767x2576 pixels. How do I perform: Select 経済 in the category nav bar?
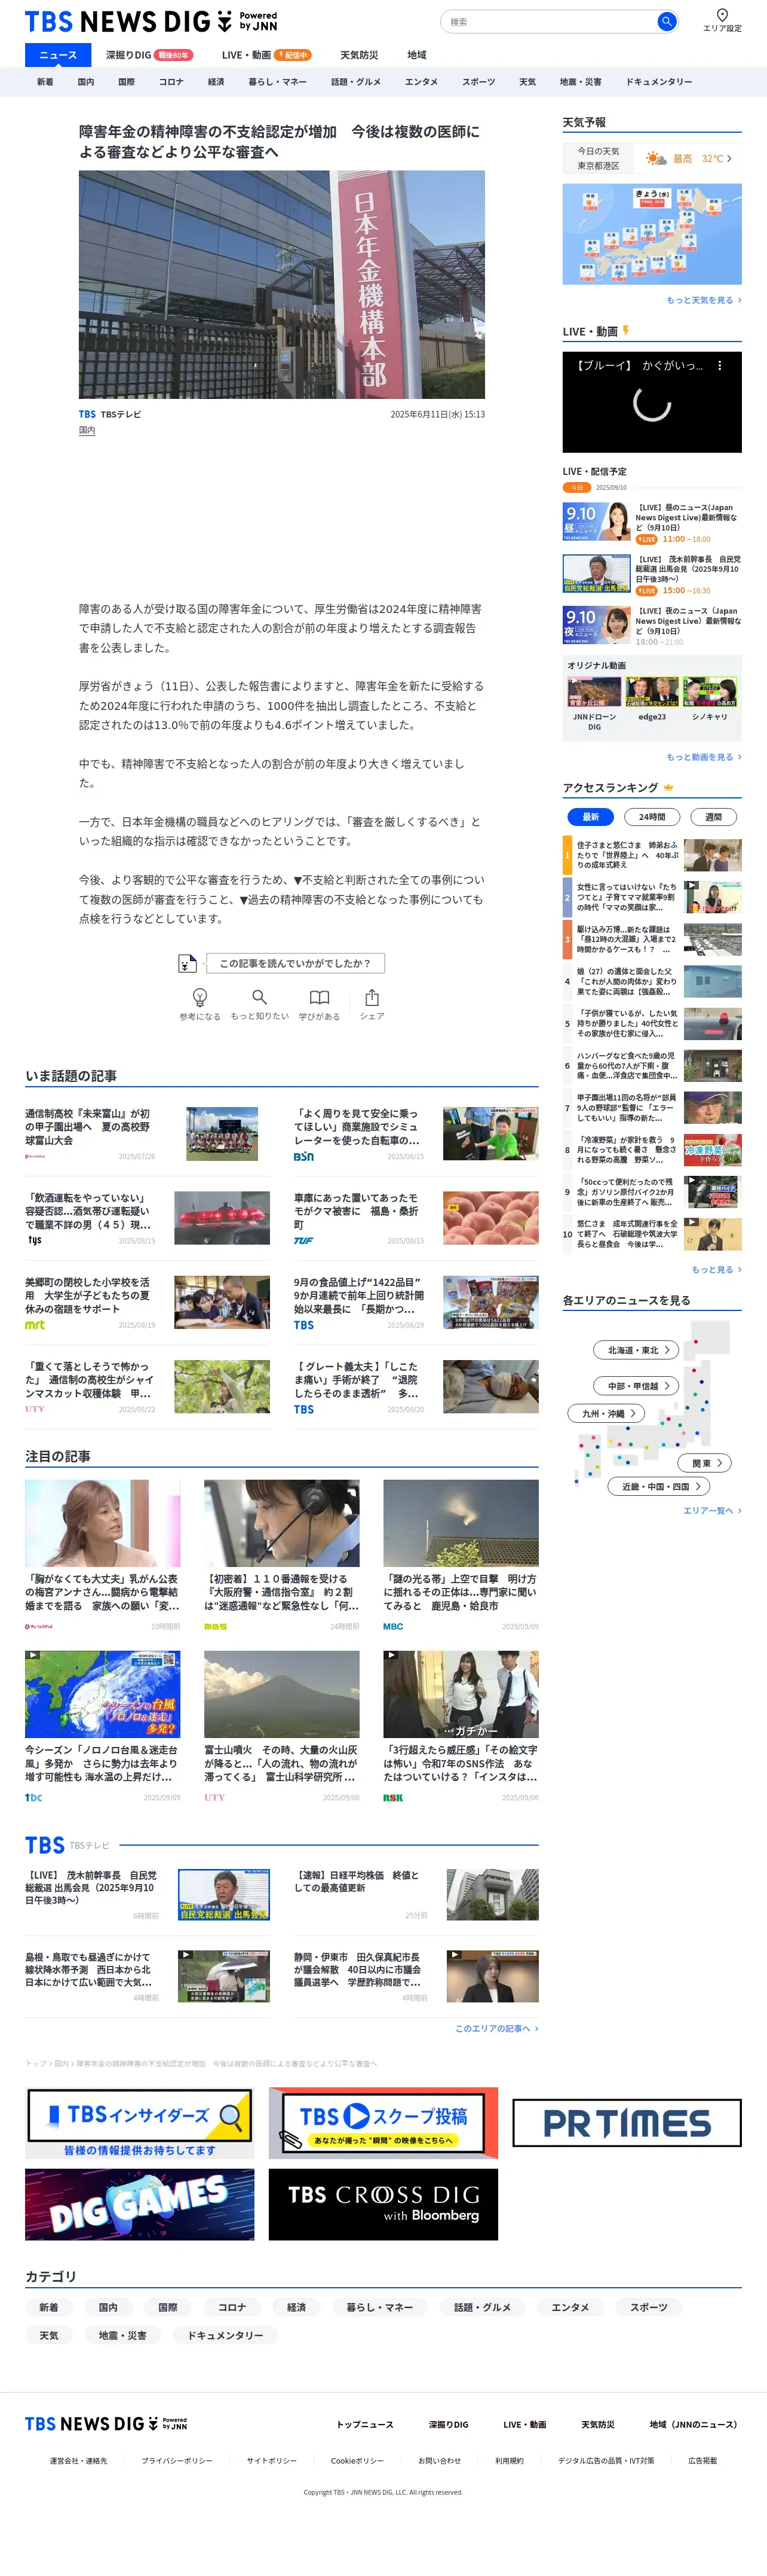[216, 82]
